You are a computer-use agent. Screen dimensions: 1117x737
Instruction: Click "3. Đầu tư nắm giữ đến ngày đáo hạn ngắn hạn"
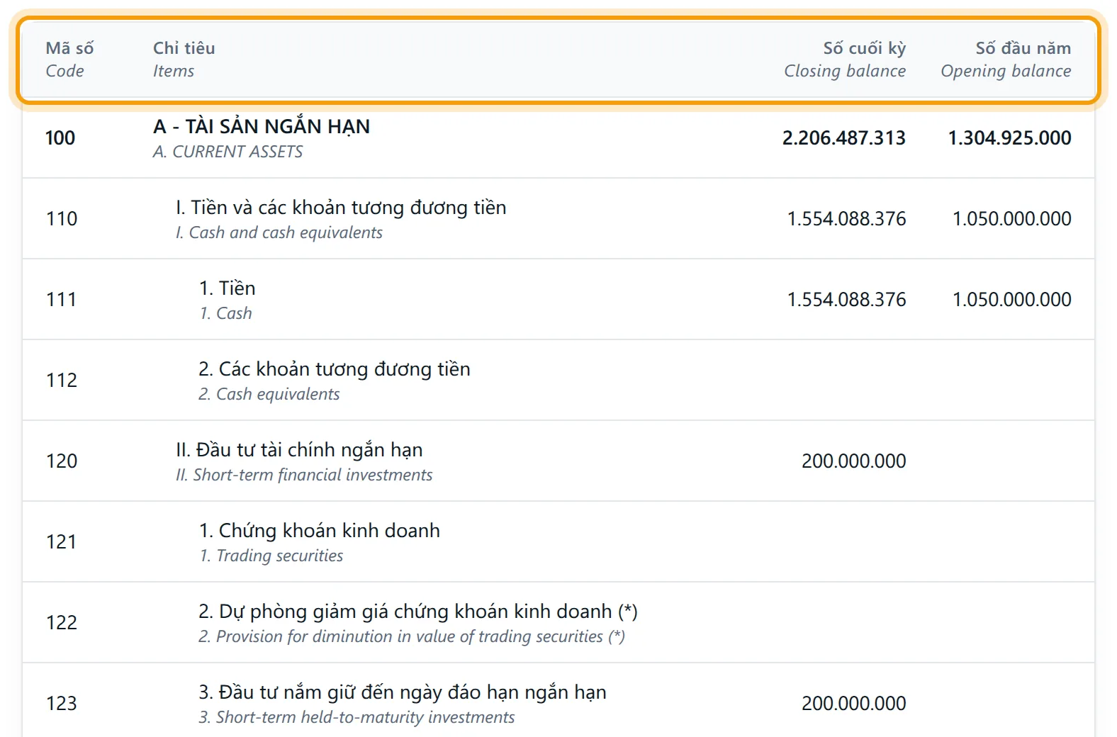403,692
